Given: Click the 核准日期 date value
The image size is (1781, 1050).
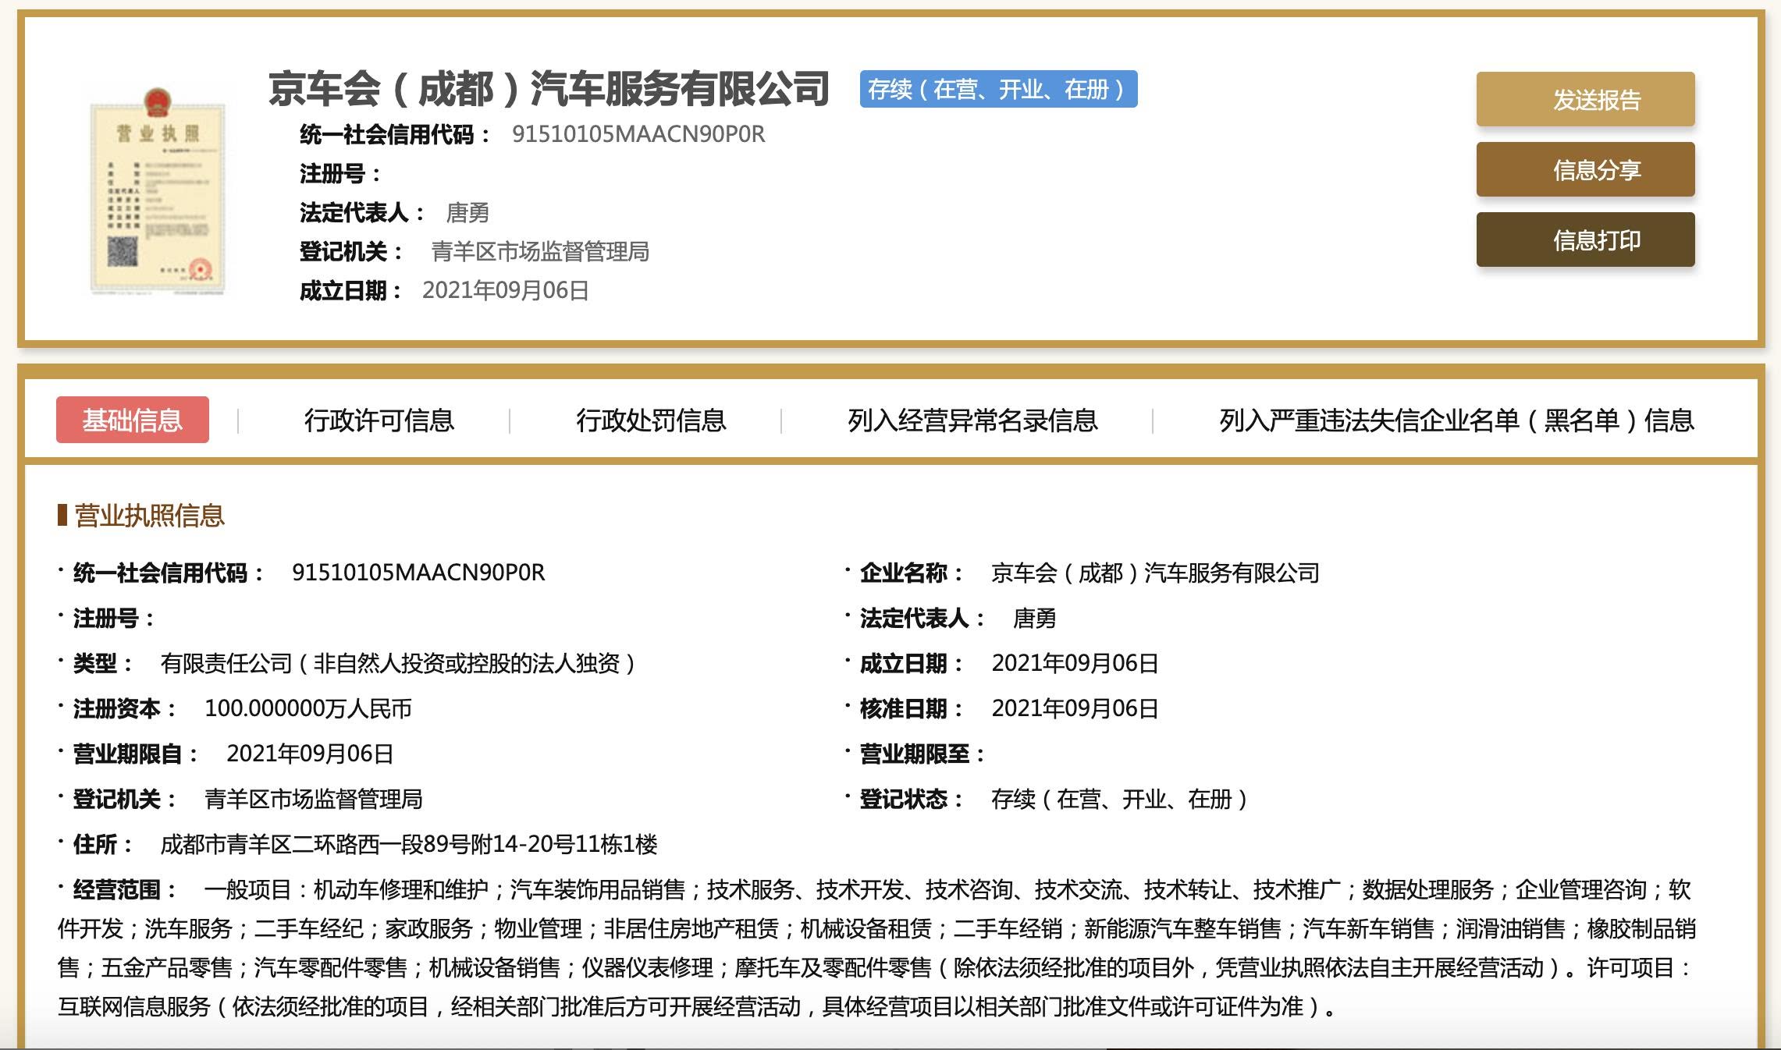Looking at the screenshot, I should [1075, 708].
